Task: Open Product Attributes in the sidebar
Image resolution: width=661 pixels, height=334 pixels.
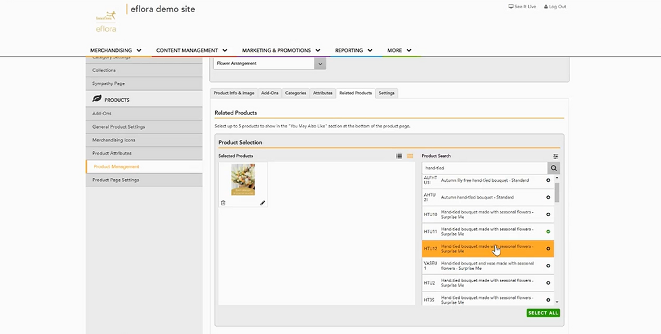Action: [x=144, y=153]
